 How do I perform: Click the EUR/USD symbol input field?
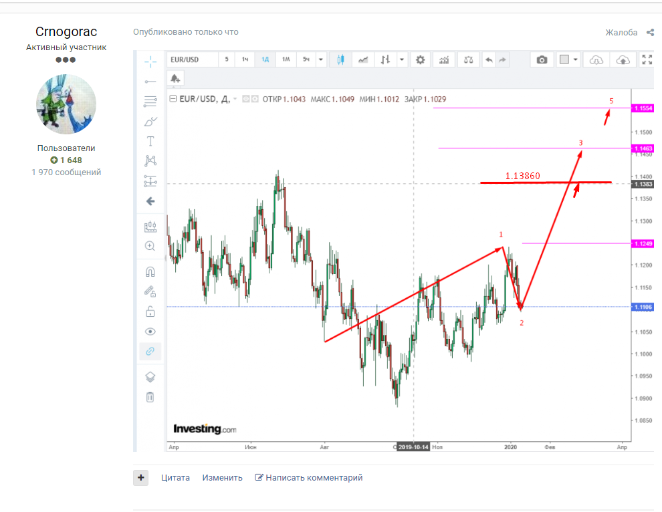tap(193, 59)
